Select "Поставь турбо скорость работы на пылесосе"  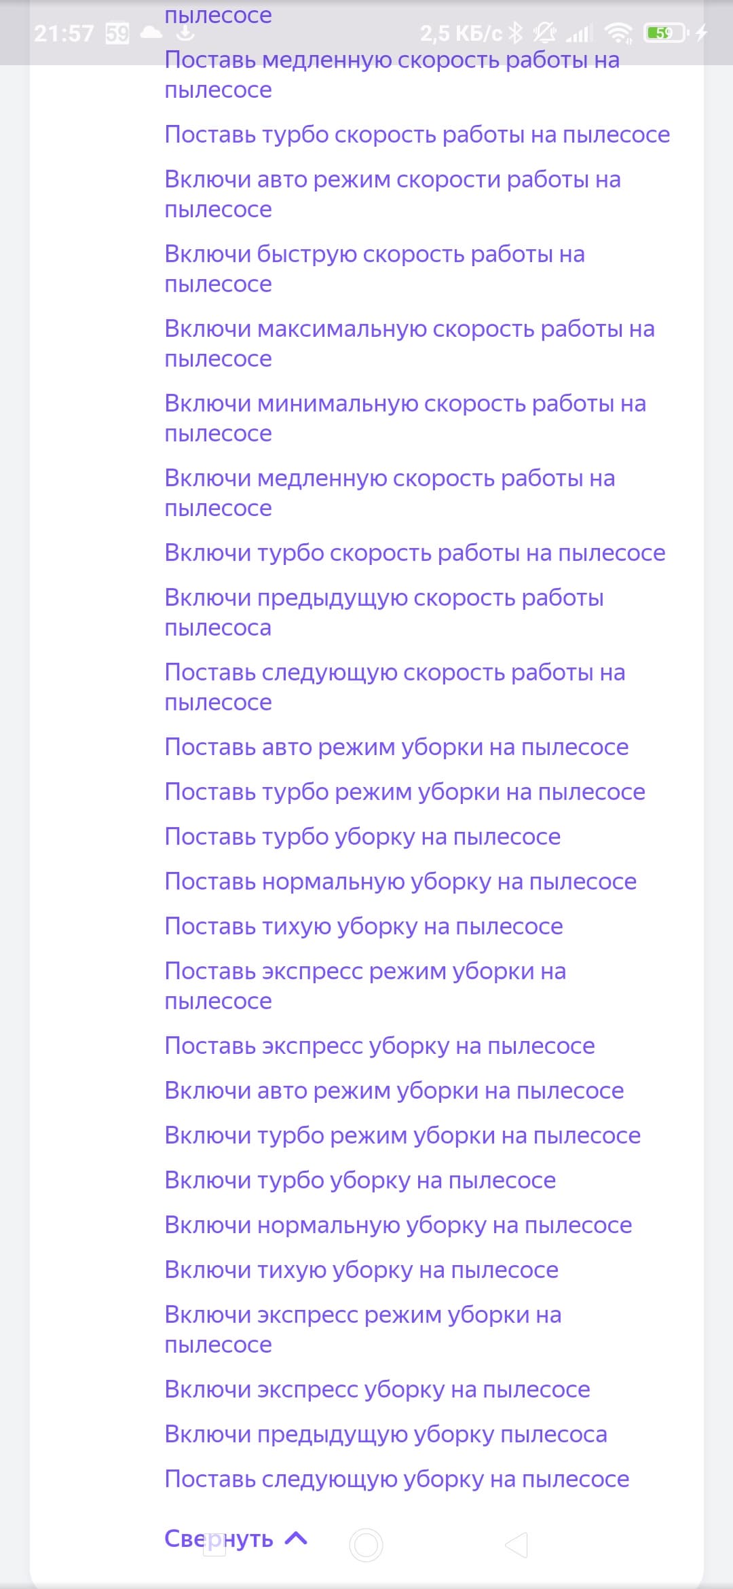coord(417,134)
